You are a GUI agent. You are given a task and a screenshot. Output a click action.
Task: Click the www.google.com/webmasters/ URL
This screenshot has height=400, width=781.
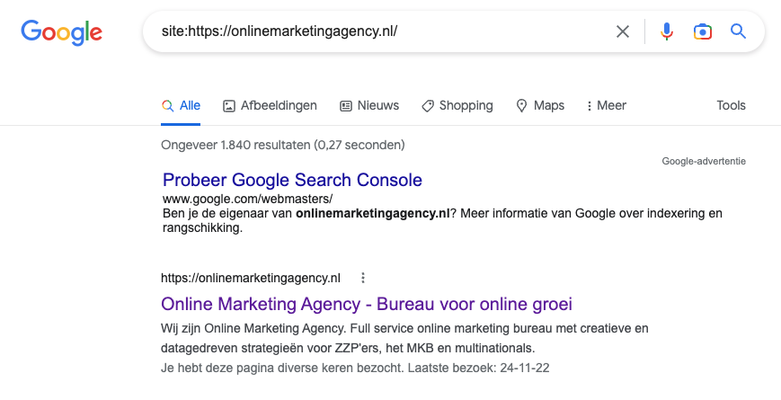(x=247, y=199)
